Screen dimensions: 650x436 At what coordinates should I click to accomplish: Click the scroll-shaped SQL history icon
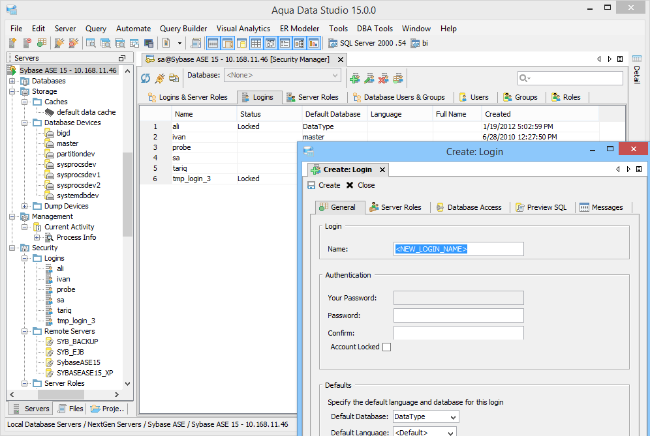point(196,42)
